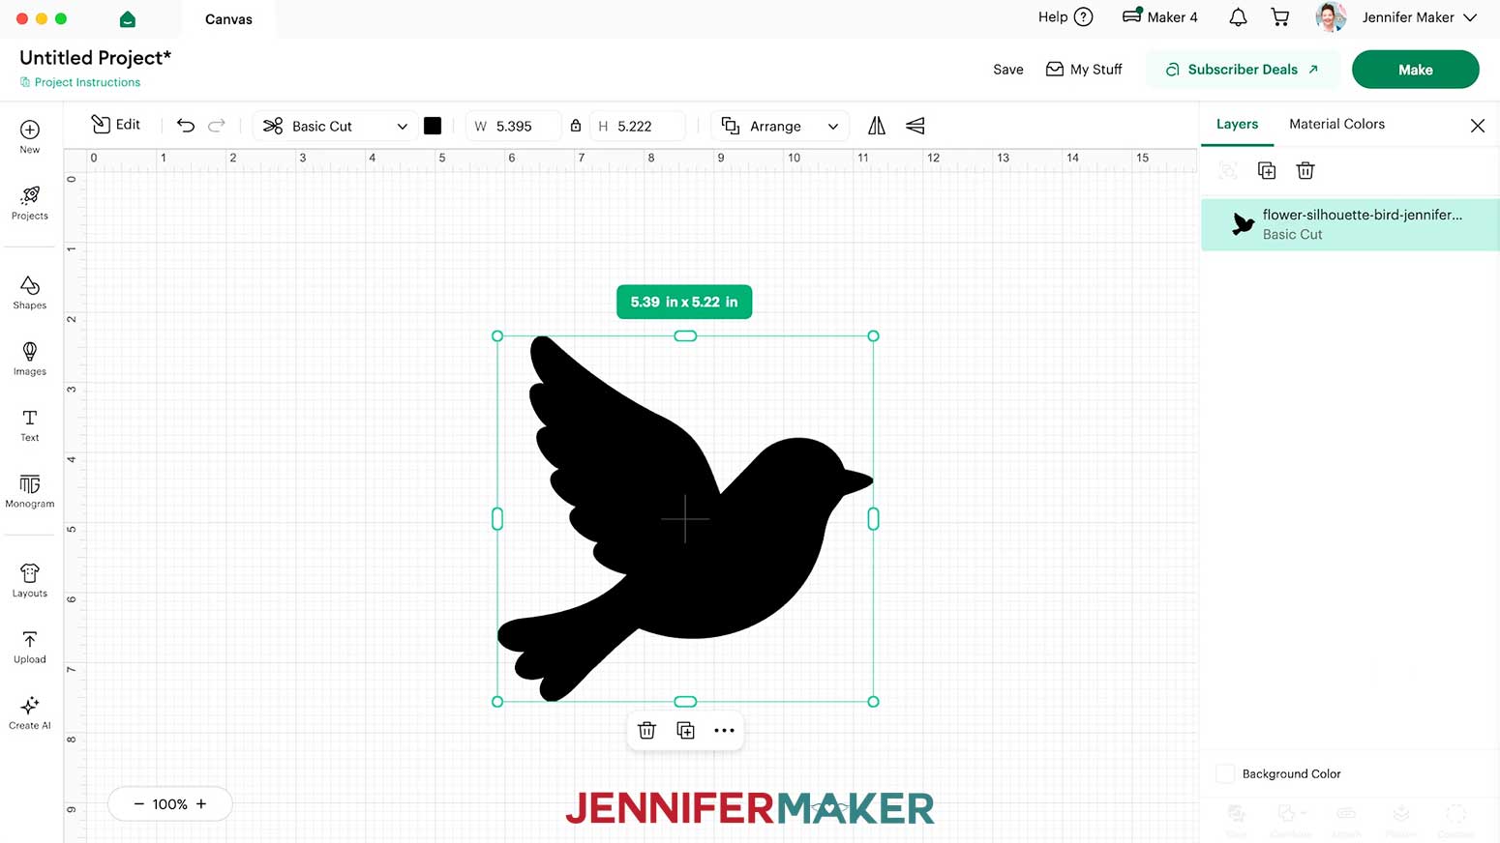
Task: Click the Cricut home icon
Action: 128,19
